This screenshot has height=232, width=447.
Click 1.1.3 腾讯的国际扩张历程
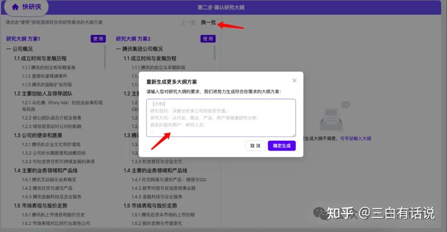click(47, 85)
